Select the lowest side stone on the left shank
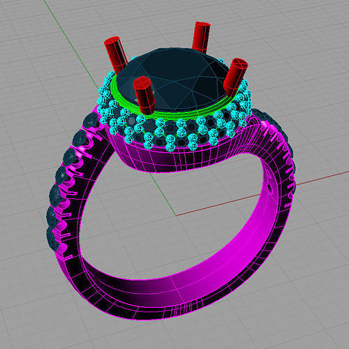The image size is (349, 349). tap(52, 238)
